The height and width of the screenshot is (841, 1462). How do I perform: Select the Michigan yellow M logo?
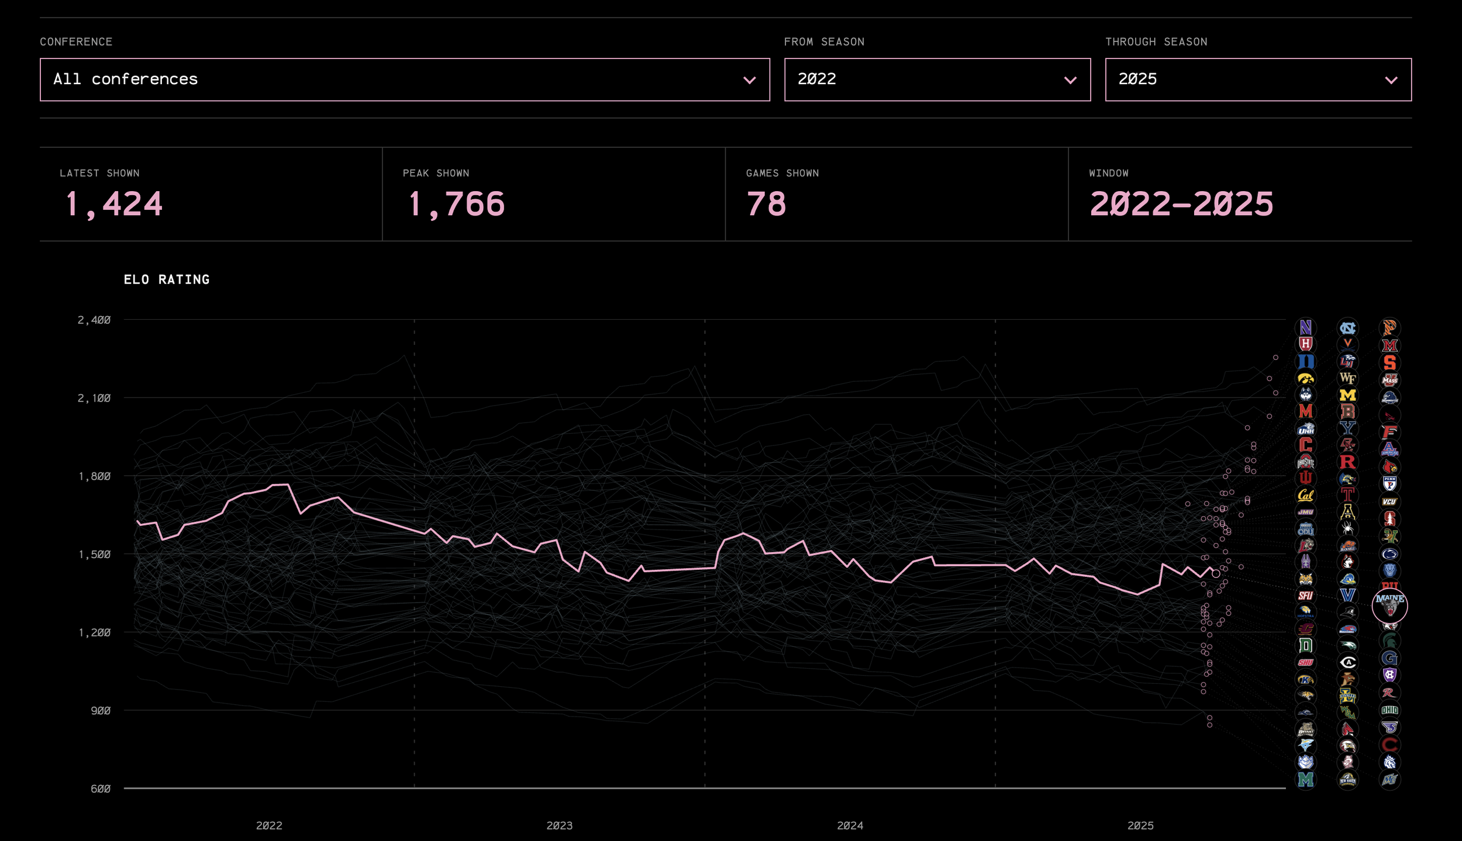pyautogui.click(x=1347, y=395)
